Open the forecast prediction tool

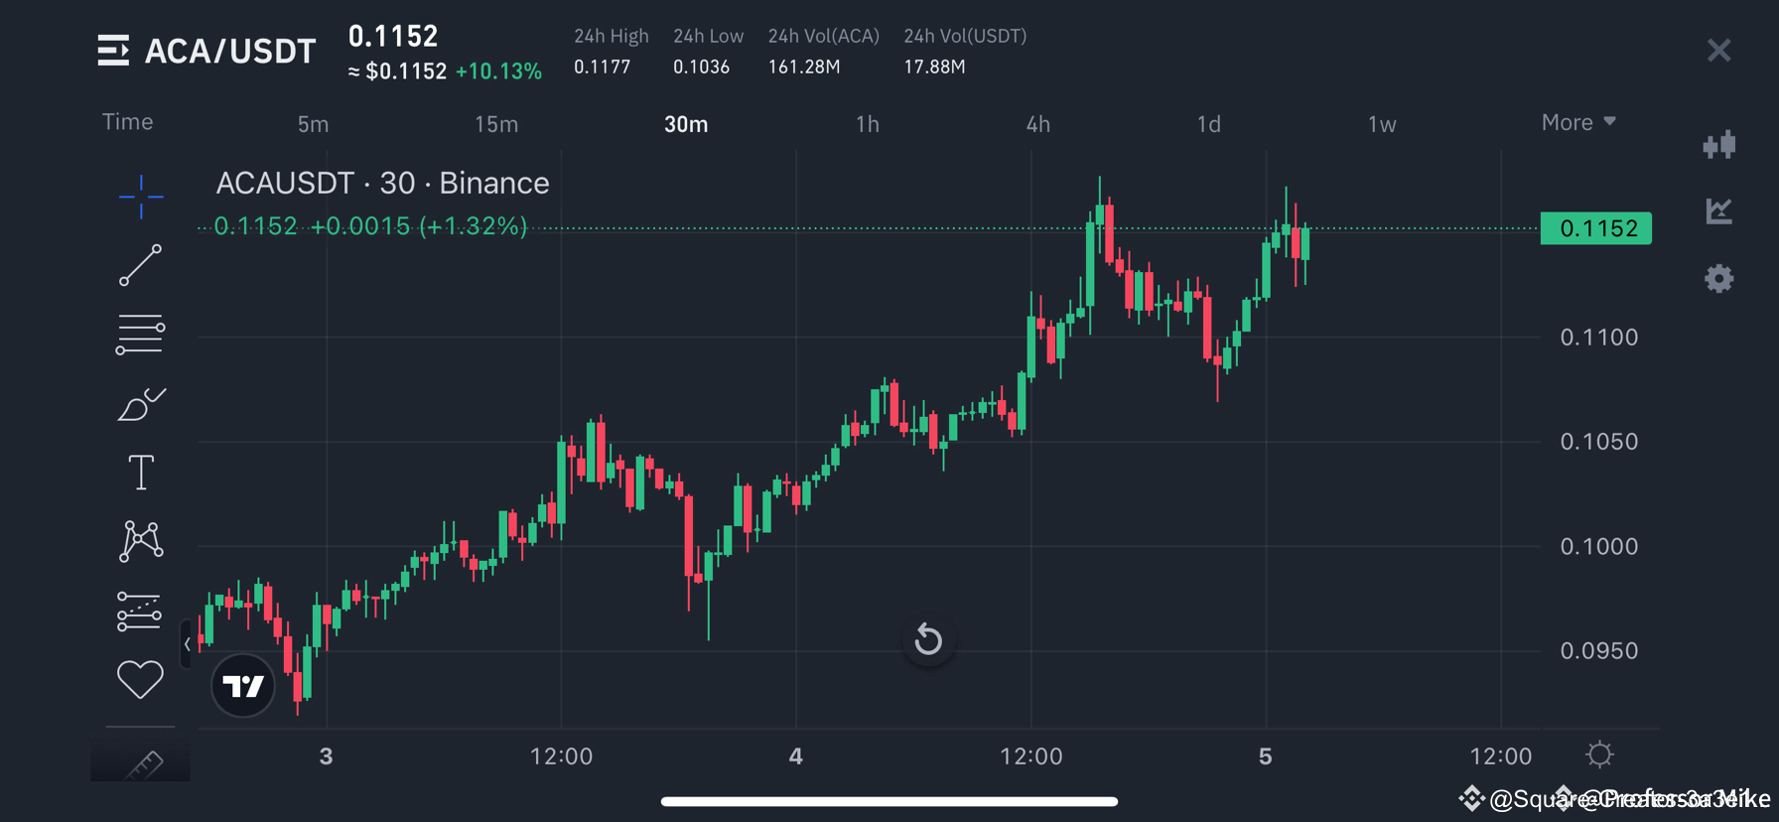140,610
